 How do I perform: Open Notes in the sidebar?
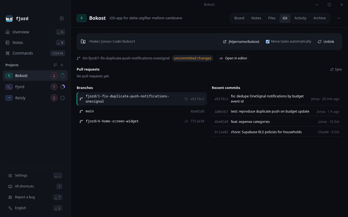pyautogui.click(x=35, y=43)
